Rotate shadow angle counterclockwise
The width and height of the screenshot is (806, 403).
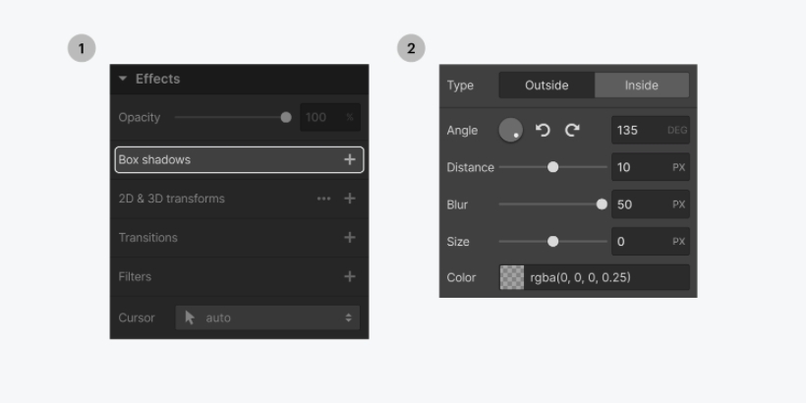click(543, 130)
